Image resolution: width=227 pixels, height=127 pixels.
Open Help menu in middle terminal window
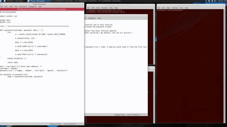pyautogui.click(x=116, y=8)
